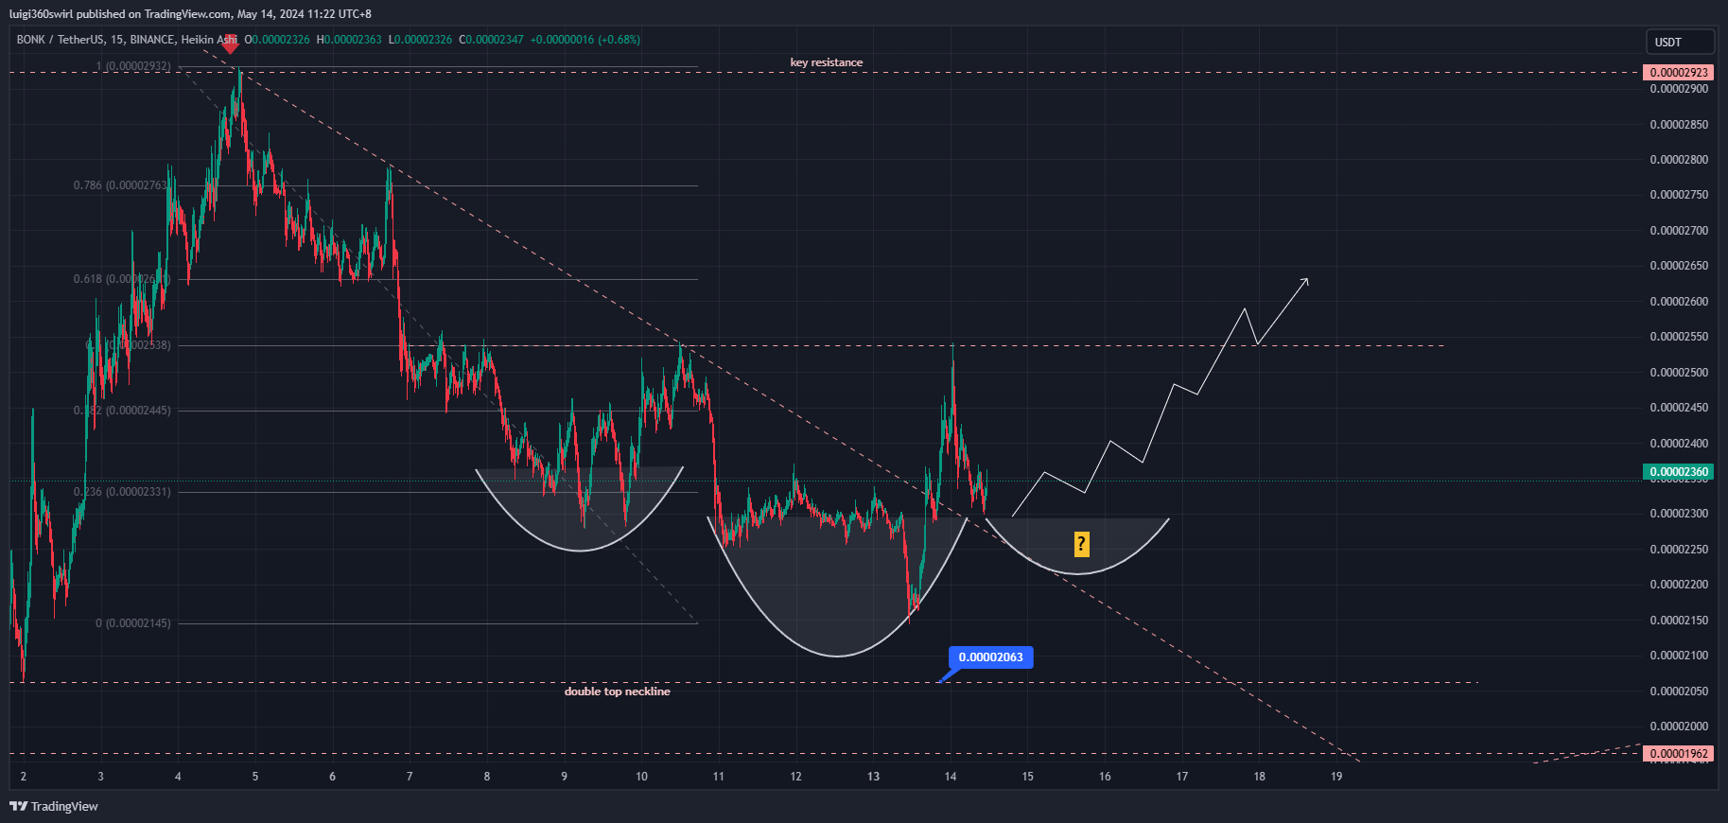Click the publisher line luigi360swirl header
The height and width of the screenshot is (823, 1728).
coord(190,14)
